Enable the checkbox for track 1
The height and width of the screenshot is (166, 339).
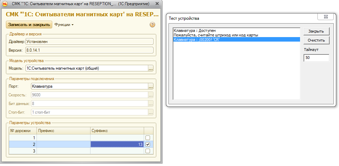click(x=148, y=138)
